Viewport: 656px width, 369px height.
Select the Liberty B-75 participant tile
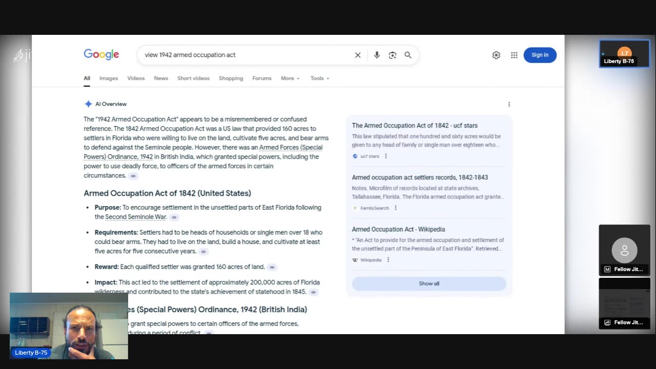click(x=624, y=54)
